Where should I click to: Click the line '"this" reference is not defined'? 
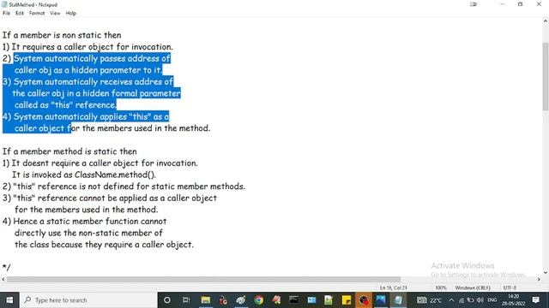pyautogui.click(x=130, y=187)
